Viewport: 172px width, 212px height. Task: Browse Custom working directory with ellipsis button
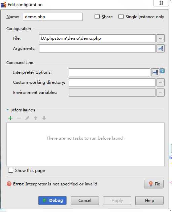161,82
